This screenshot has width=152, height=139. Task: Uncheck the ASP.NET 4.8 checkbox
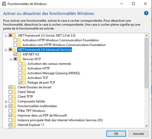(x=15, y=54)
